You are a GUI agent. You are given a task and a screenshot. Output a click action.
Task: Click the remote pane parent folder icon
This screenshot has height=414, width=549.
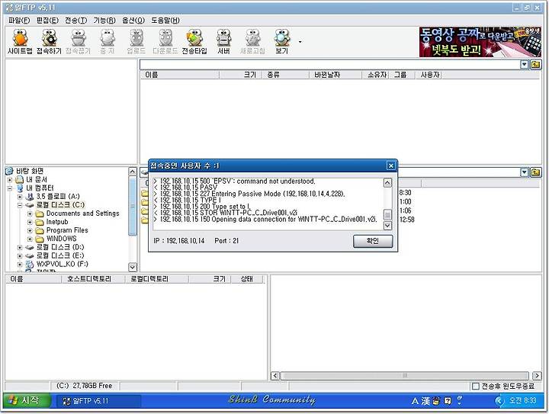coord(536,64)
